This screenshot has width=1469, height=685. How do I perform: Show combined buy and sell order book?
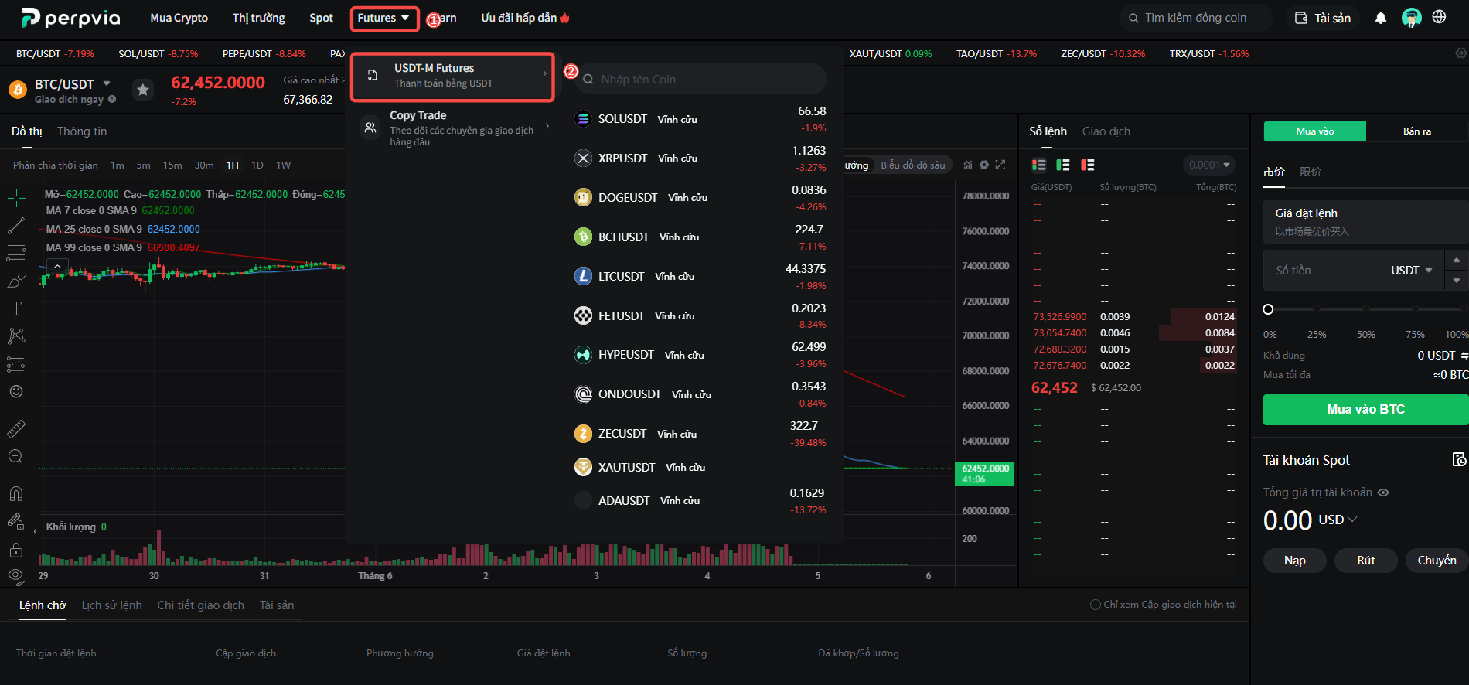click(1039, 165)
